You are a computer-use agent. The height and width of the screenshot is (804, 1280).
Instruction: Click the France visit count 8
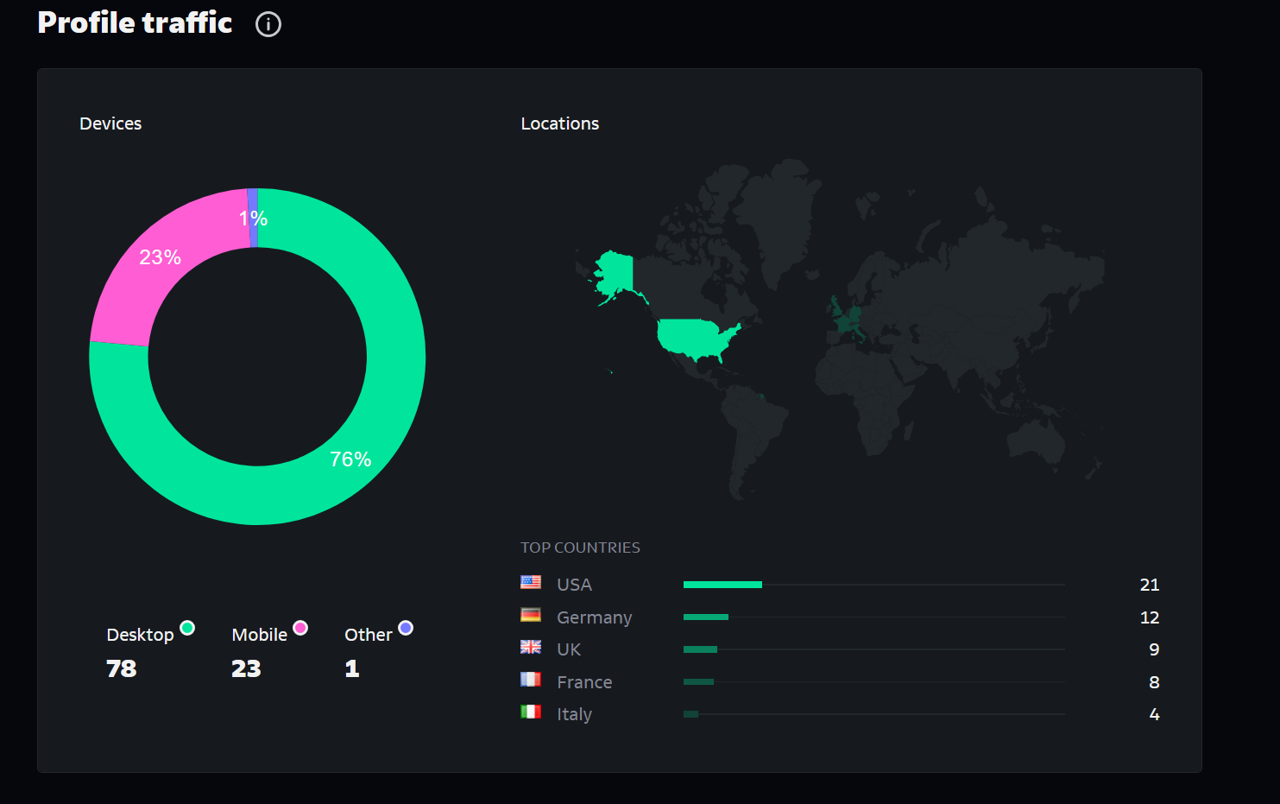click(x=1154, y=682)
